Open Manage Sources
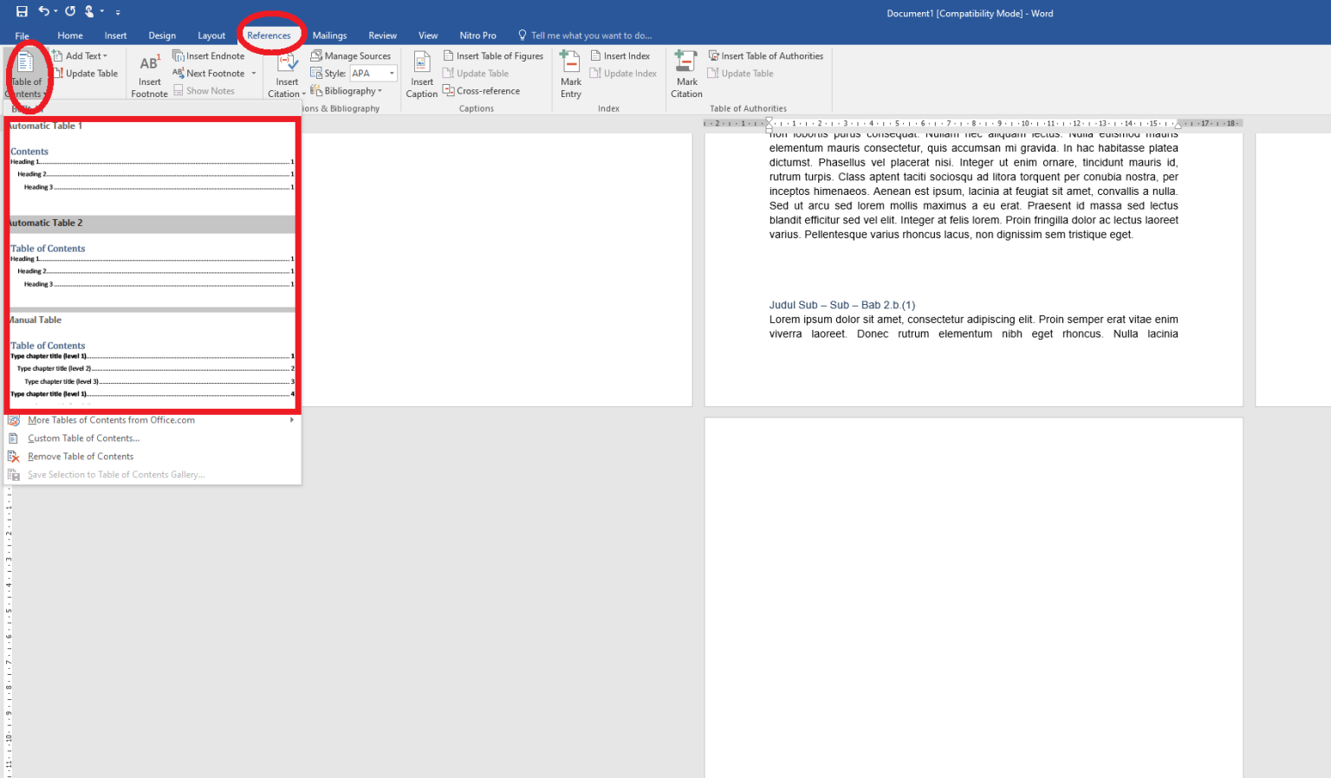Viewport: 1331px width, 778px height. click(351, 56)
